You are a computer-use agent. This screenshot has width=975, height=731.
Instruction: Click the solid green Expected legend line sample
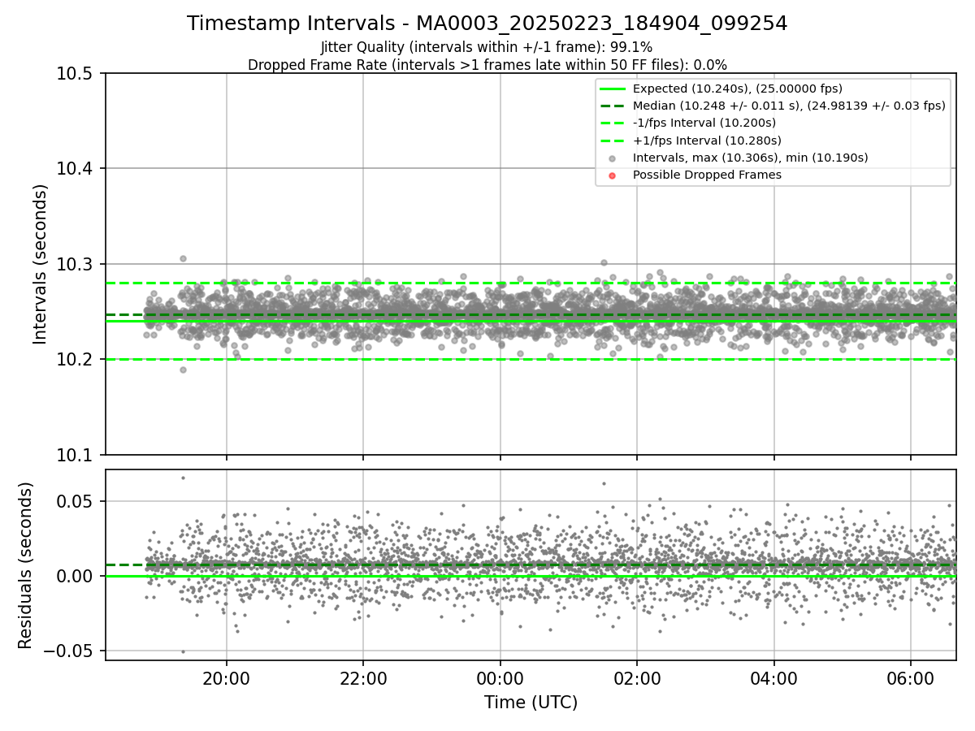[613, 89]
